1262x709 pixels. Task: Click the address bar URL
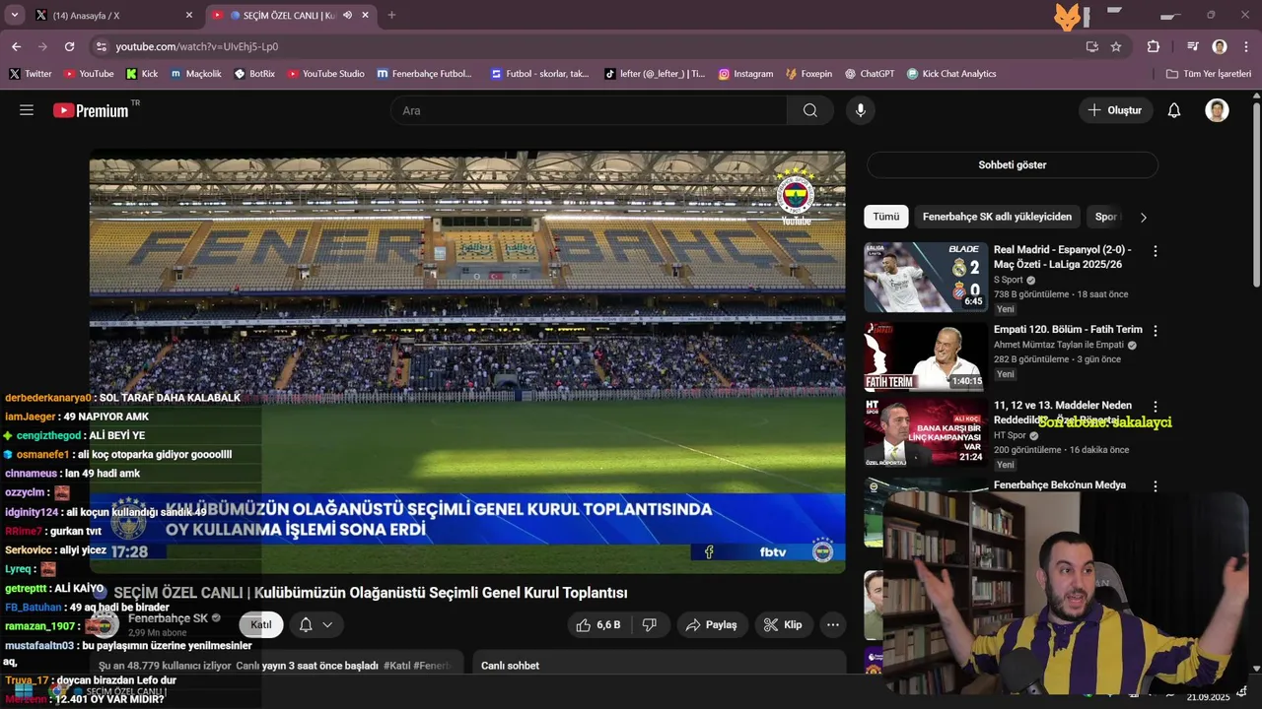point(196,46)
